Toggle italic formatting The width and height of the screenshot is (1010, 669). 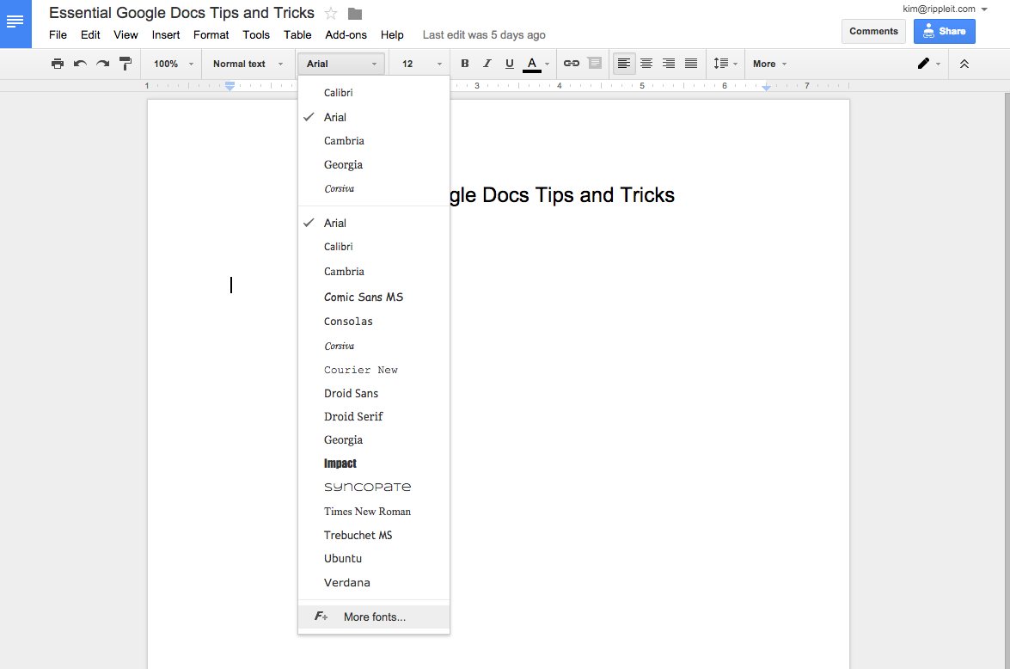[x=487, y=64]
